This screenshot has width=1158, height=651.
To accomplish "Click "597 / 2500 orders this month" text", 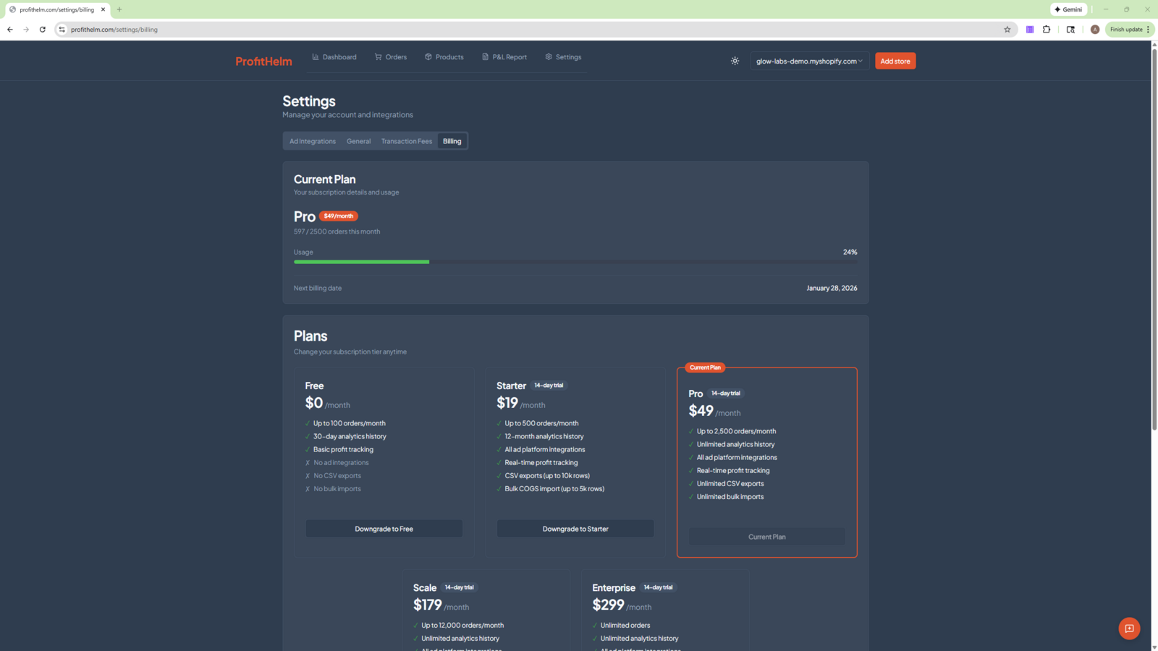I will (x=337, y=231).
